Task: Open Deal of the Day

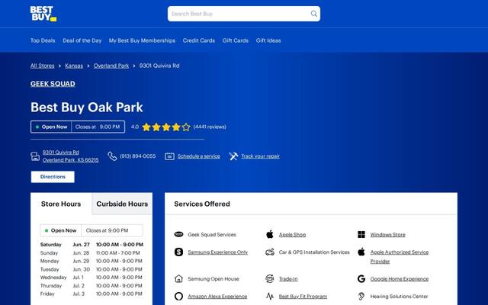Action: [x=82, y=40]
